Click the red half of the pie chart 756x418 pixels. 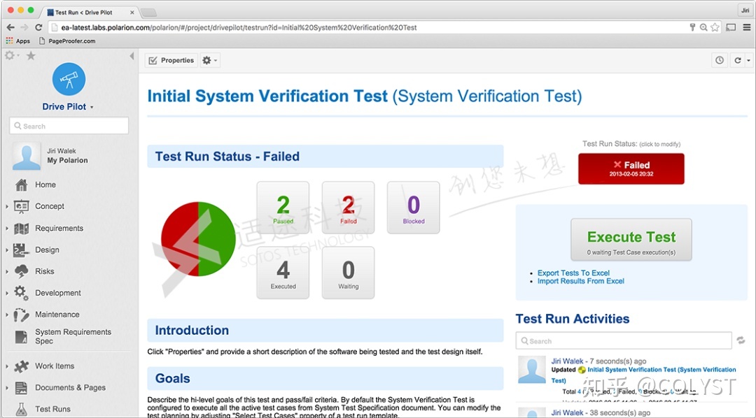tap(179, 239)
